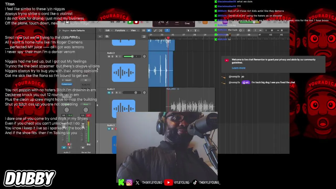336x189 pixels.
Task: Click the Audio 2 channel strip pan knob
Action: click(x=67, y=110)
